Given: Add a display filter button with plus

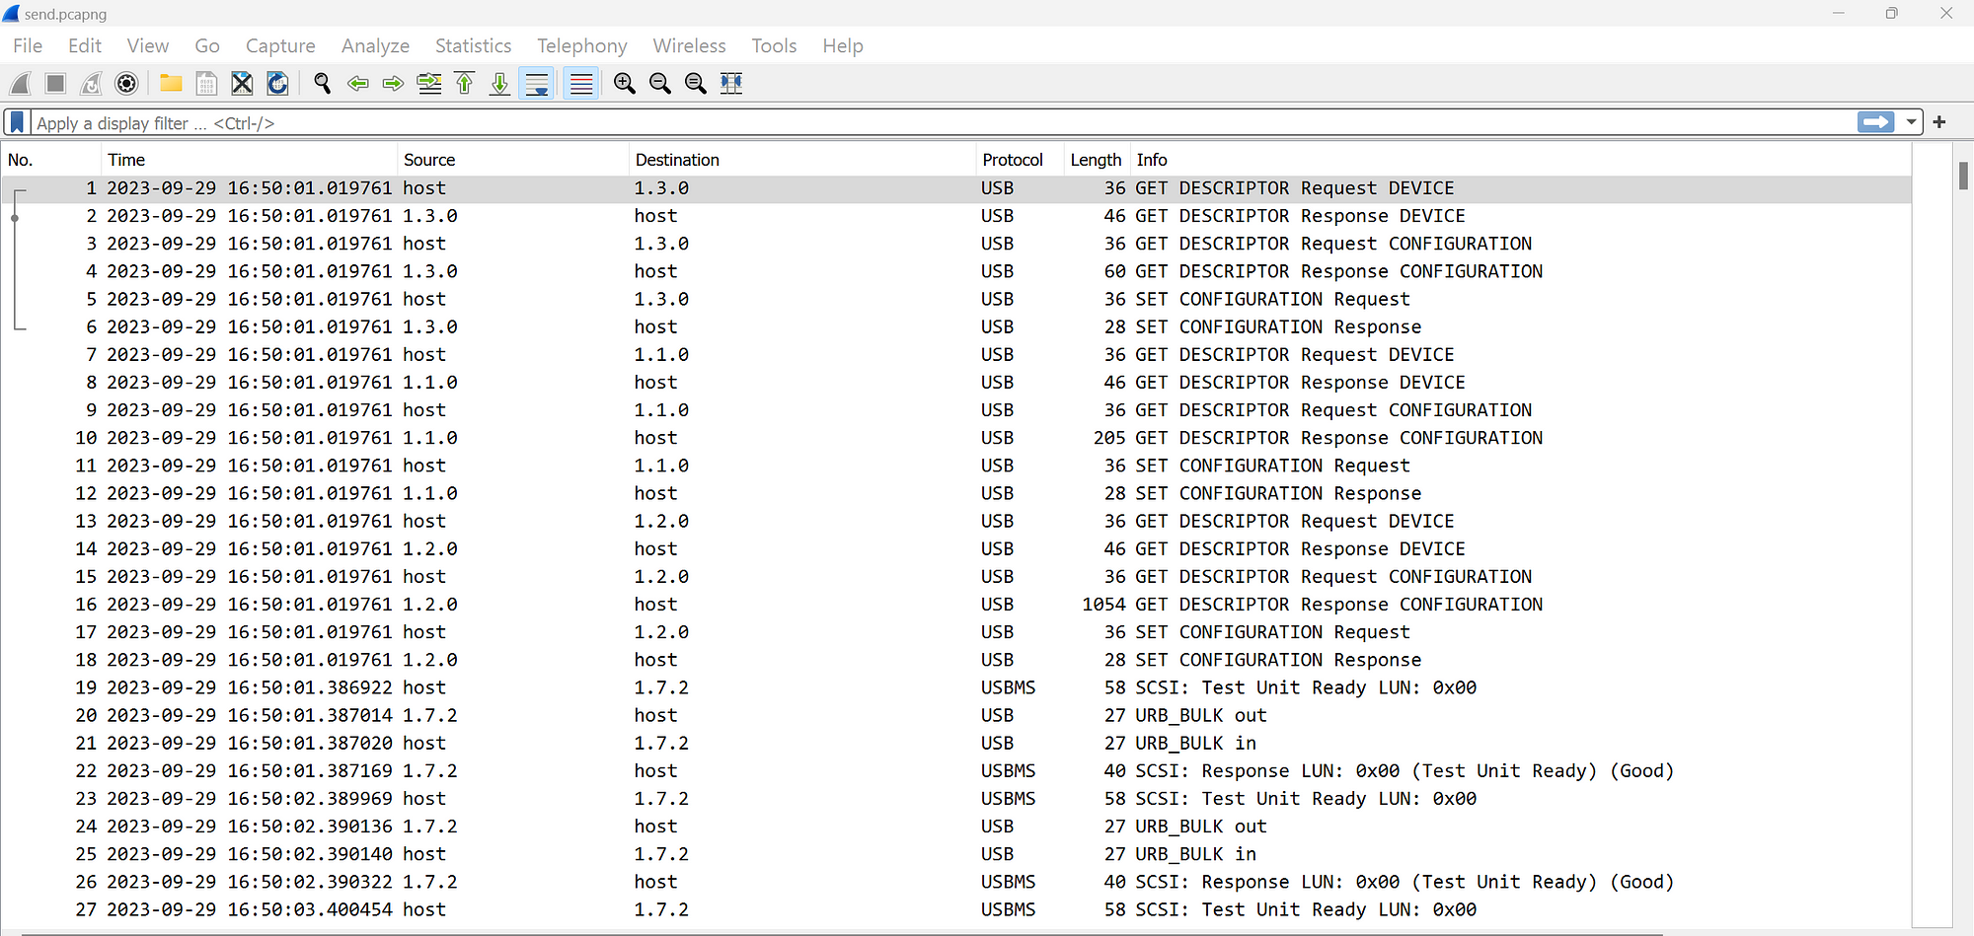Looking at the screenshot, I should point(1939,122).
